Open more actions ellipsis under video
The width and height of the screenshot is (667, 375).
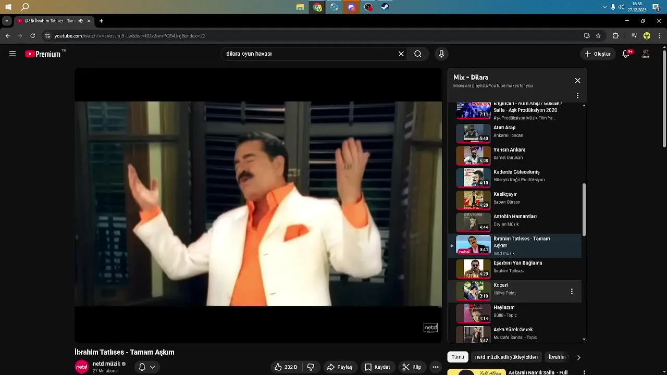(436, 367)
